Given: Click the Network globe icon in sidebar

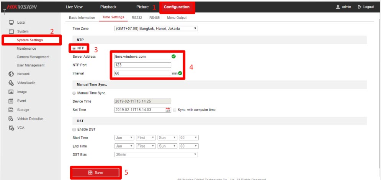Looking at the screenshot, I should pyautogui.click(x=11, y=74).
